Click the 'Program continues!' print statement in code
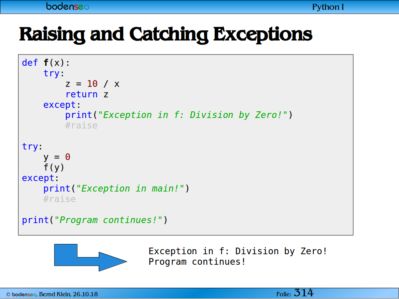 point(95,220)
